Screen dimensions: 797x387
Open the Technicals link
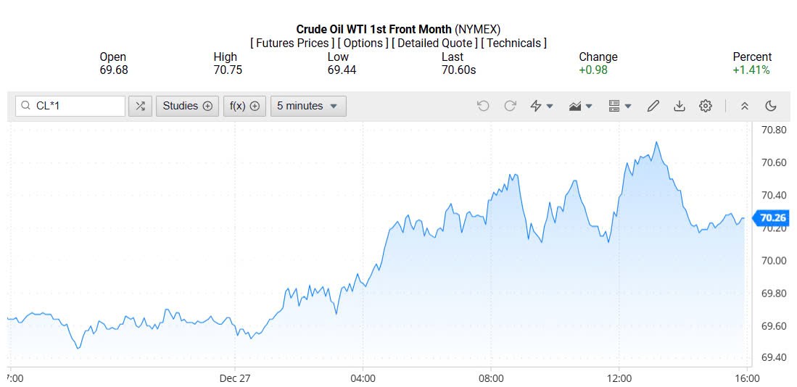click(x=514, y=43)
